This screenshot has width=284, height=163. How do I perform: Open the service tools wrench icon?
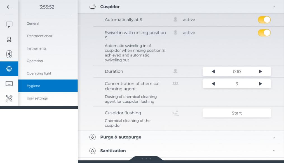[9, 98]
